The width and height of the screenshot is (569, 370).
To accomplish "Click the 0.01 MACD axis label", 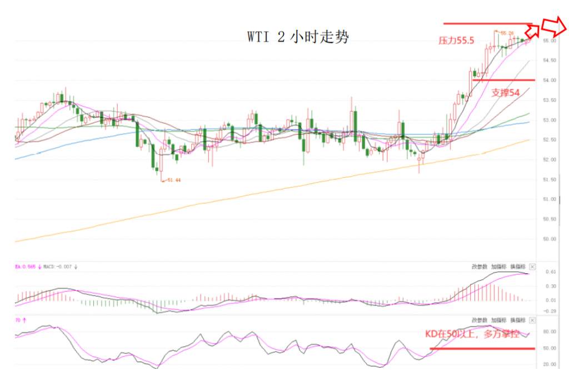I will click(x=551, y=300).
